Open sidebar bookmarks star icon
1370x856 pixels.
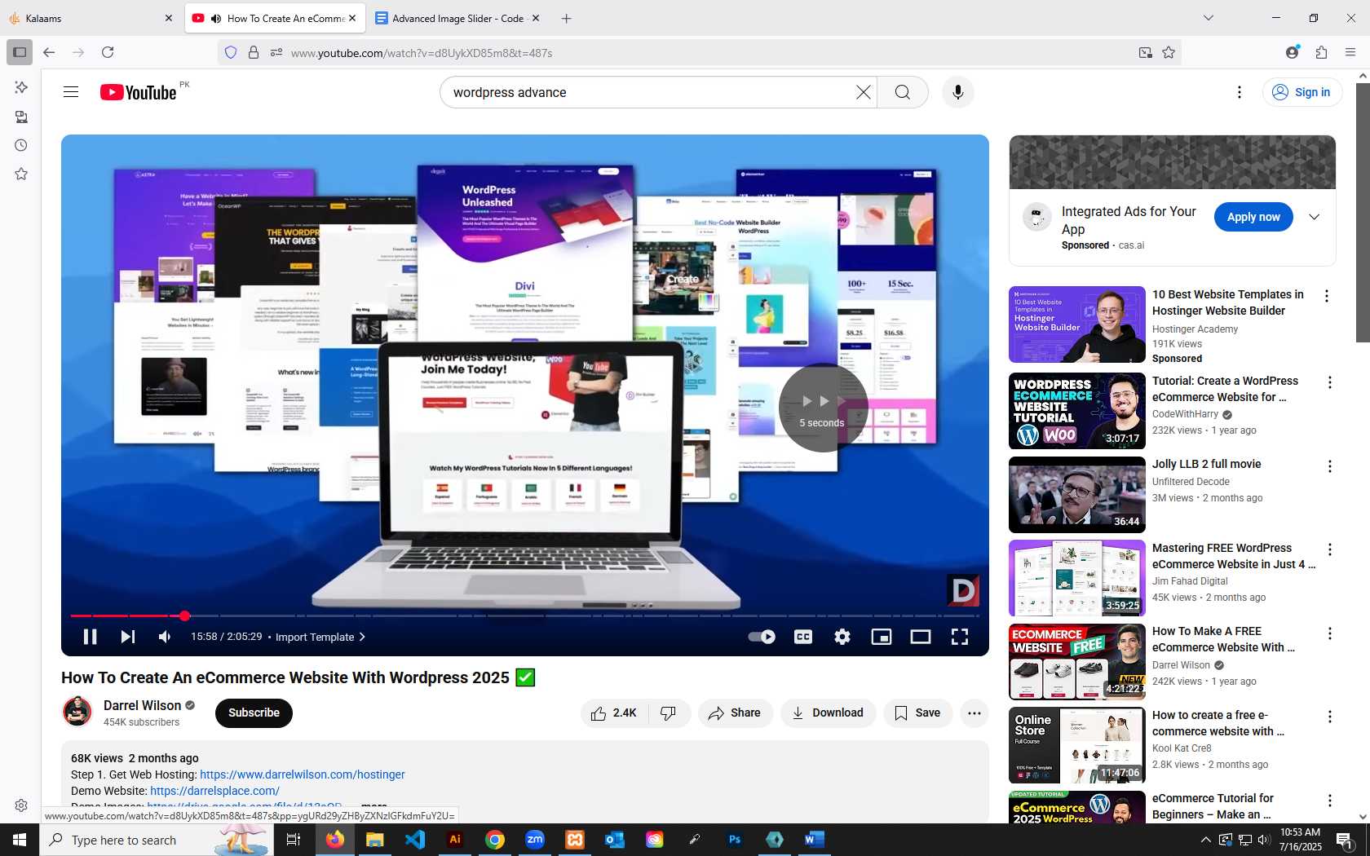pos(21,174)
